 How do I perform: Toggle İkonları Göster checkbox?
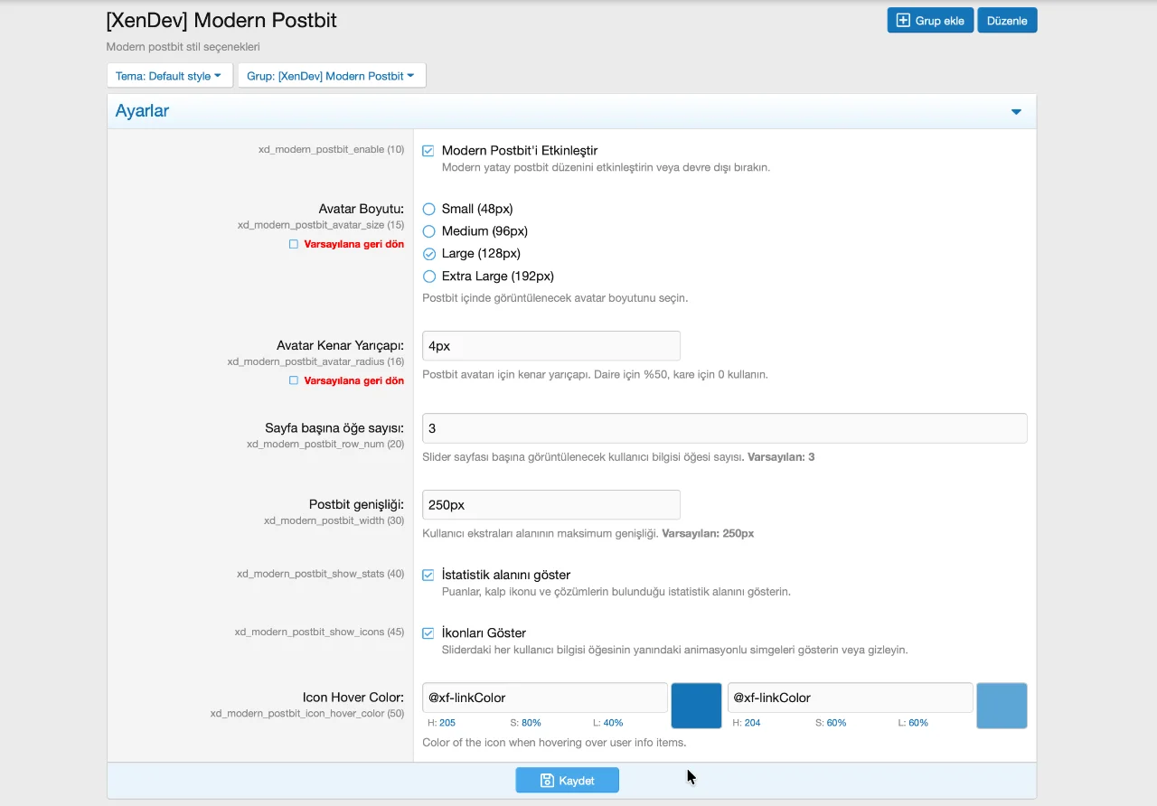point(428,633)
